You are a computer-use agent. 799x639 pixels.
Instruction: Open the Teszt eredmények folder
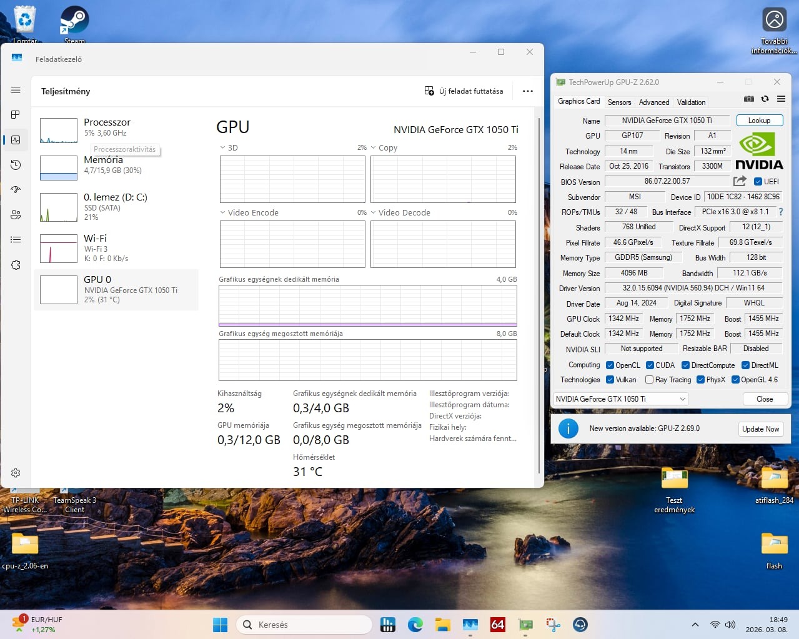pos(675,491)
